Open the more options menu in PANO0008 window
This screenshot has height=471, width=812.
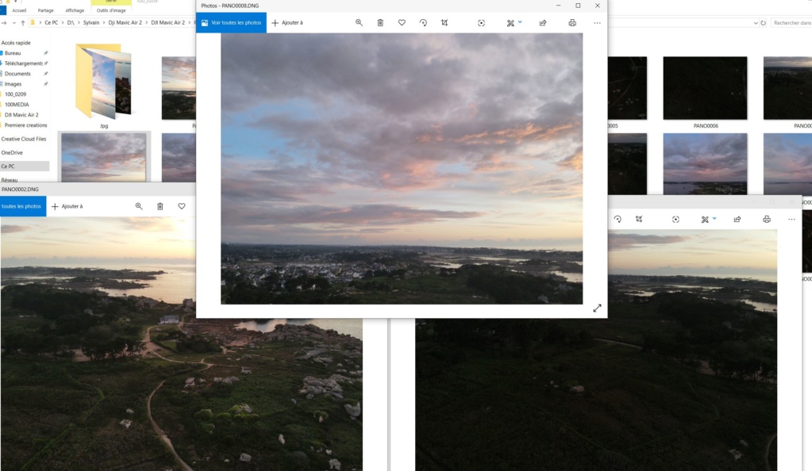click(x=597, y=23)
